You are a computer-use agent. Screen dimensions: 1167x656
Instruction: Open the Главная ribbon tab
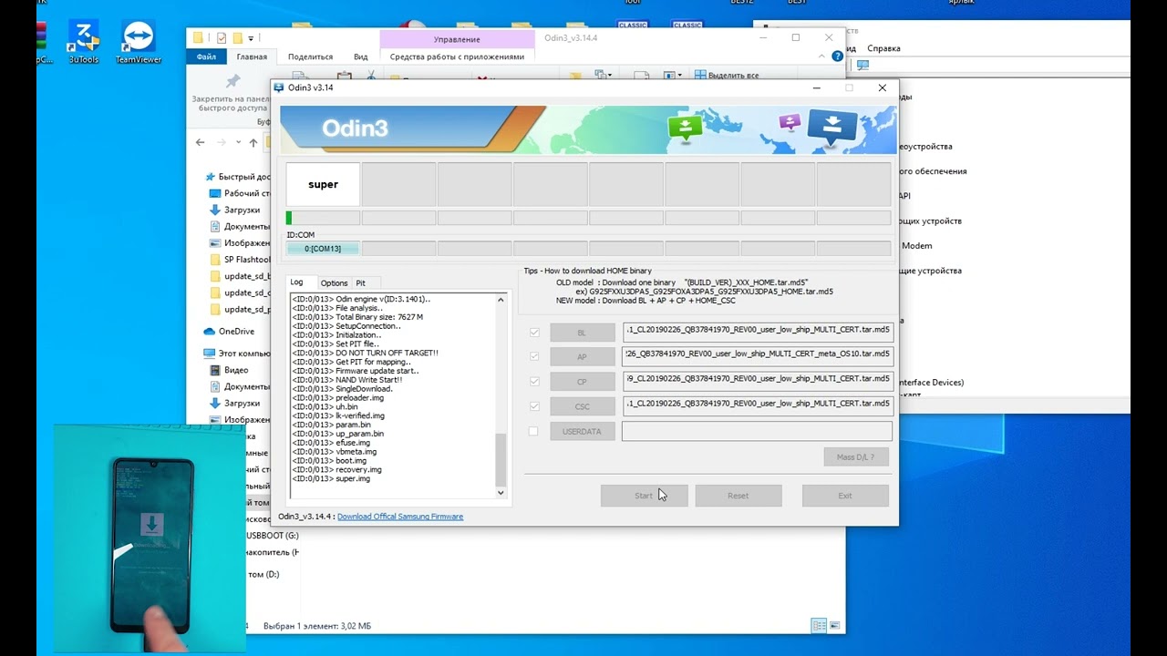pos(252,56)
